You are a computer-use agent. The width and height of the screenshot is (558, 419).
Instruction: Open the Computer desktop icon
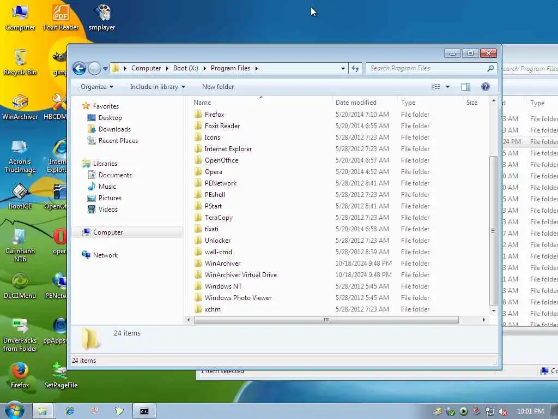point(20,17)
